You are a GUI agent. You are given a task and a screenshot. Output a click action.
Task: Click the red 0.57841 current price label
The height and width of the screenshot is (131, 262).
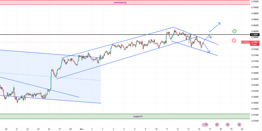pos(255,42)
